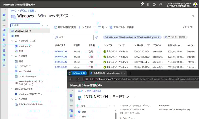This screenshot has height=119, width=199.
Task: Collapse デバイスのオンボーディング section
Action: [x=12, y=41]
